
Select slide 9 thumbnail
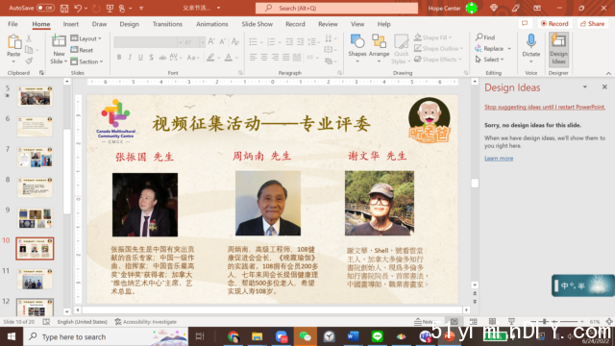tap(35, 218)
